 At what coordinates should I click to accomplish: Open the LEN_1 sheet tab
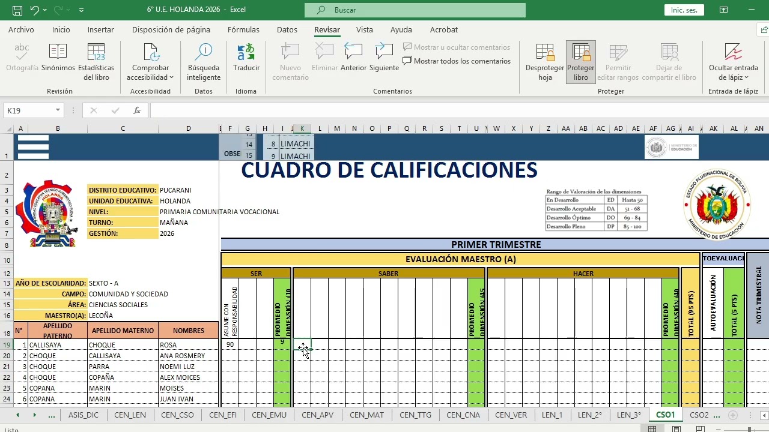[x=552, y=415]
